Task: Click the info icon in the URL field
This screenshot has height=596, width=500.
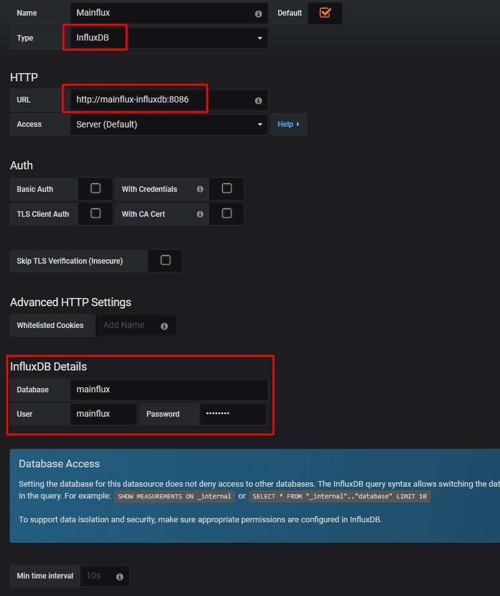Action: [x=258, y=101]
